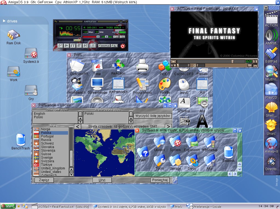This screenshot has height=209, width=280.
Task: Toggle repeat button in AMPlifier
Action: click(114, 46)
